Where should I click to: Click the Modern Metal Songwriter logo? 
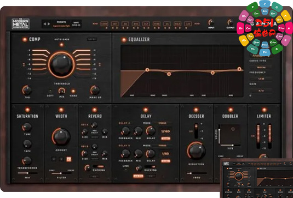pos(21,23)
